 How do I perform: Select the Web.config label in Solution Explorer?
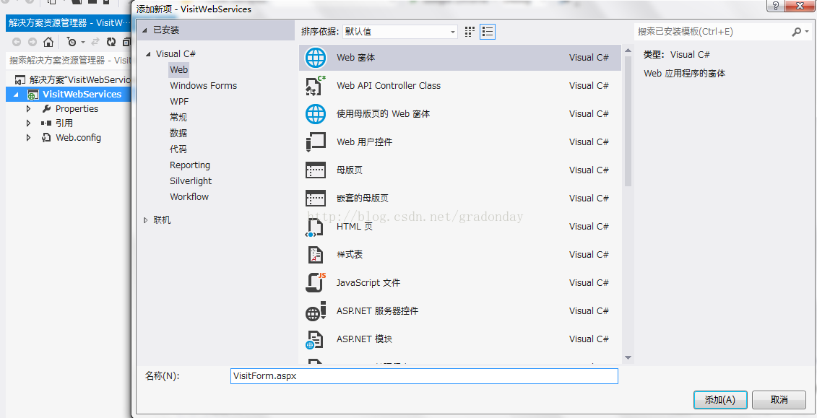[78, 138]
